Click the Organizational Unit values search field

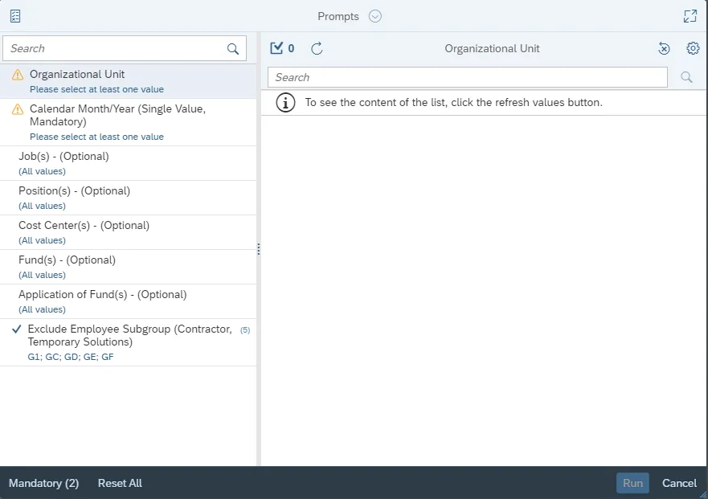click(468, 77)
